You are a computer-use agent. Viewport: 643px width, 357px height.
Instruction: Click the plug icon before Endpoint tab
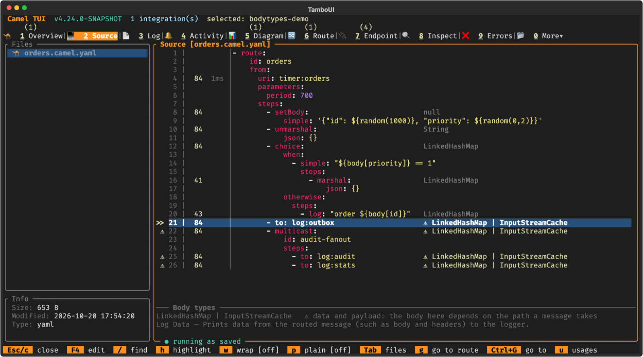coord(342,36)
